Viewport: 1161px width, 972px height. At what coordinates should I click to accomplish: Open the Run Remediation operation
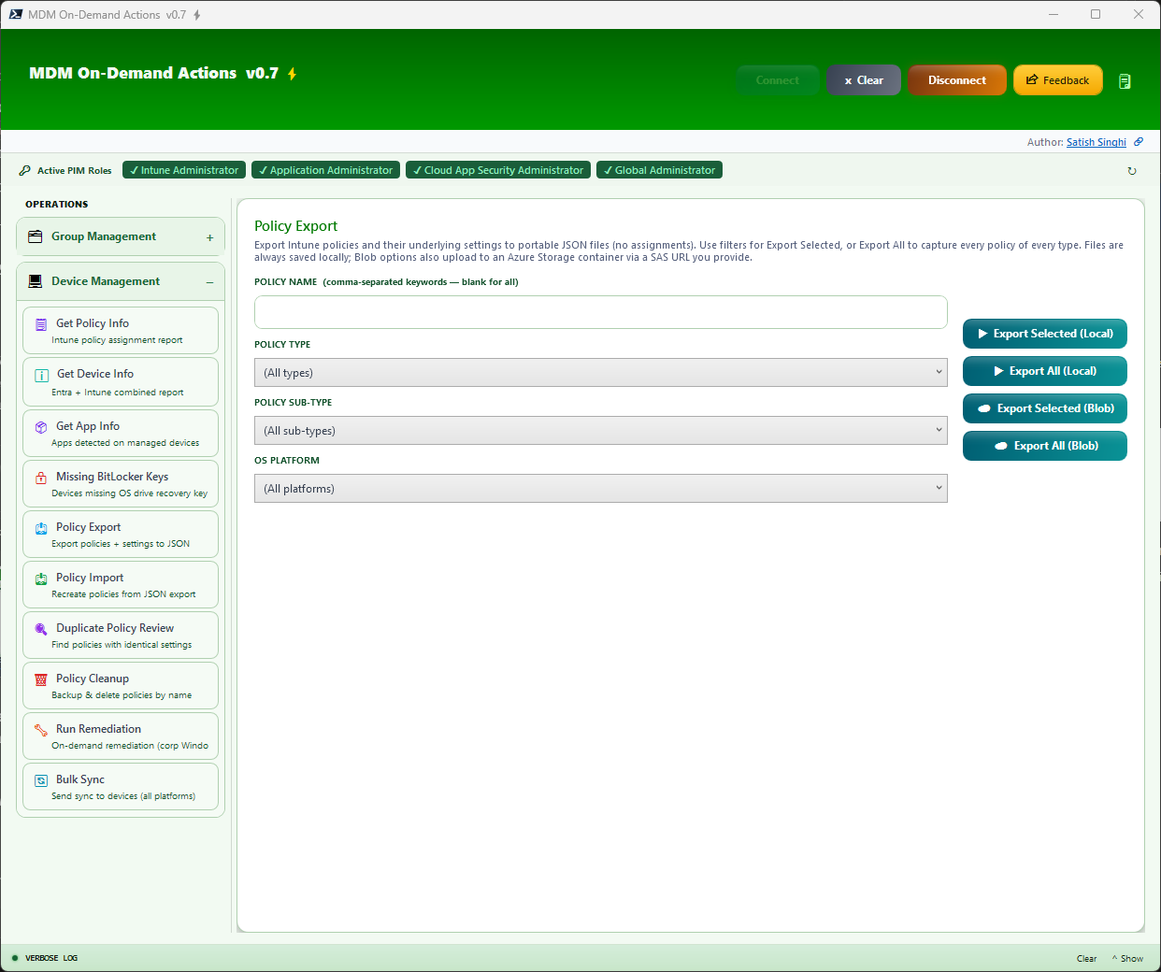[x=121, y=736]
